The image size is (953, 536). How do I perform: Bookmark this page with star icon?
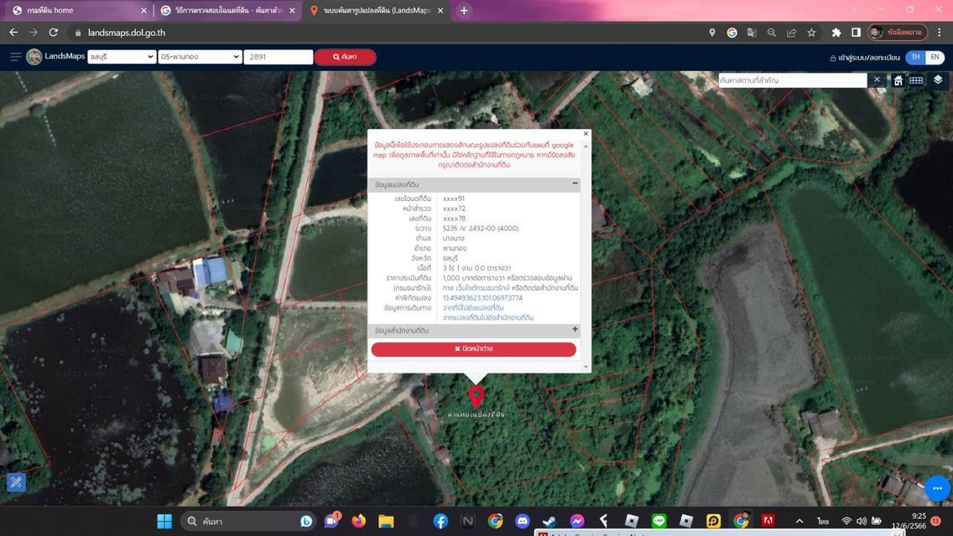point(811,33)
